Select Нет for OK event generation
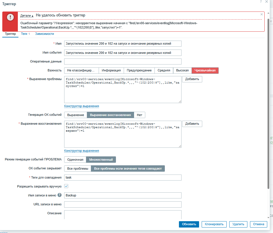The image size is (273, 233). pyautogui.click(x=140, y=115)
